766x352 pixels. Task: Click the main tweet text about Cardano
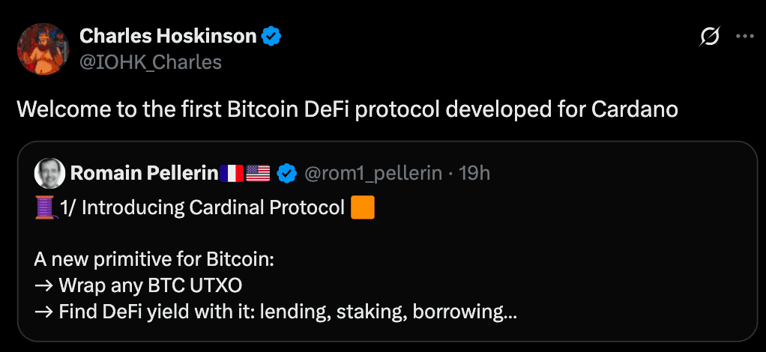click(347, 109)
